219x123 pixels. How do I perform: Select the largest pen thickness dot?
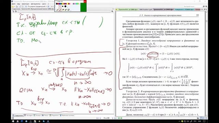[65, 6]
